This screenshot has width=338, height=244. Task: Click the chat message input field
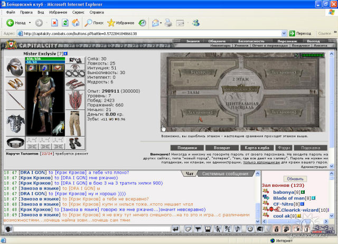tap(92, 229)
